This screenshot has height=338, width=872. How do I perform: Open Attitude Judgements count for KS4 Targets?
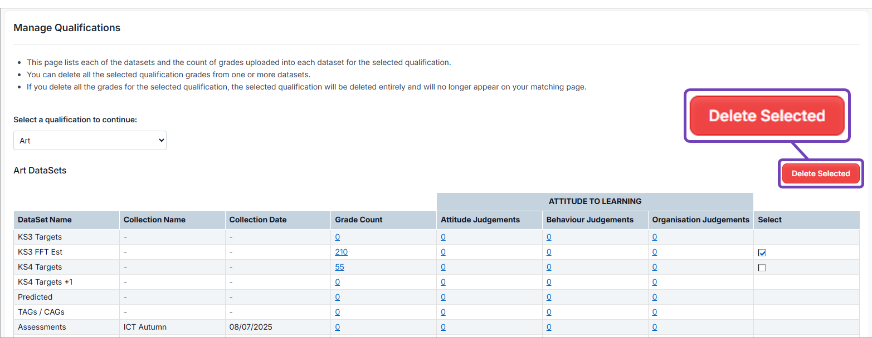coord(443,267)
